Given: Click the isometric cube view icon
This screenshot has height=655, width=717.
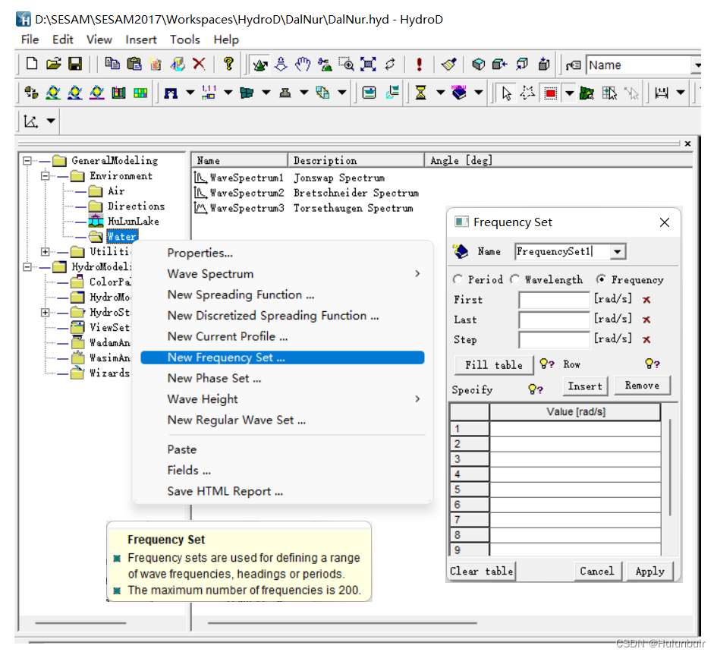Looking at the screenshot, I should pyautogui.click(x=478, y=64).
